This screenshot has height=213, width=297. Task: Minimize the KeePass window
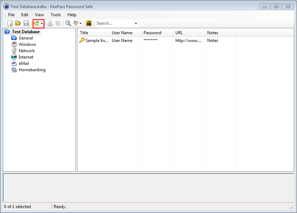click(264, 7)
